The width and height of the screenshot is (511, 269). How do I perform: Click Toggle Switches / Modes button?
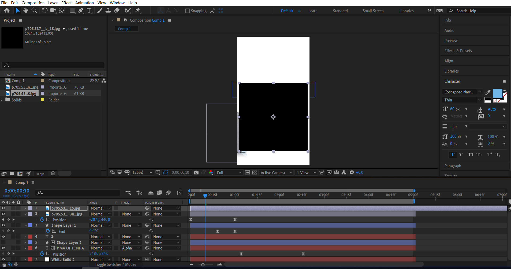coord(115,264)
